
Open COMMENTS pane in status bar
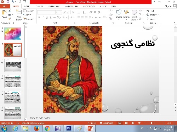point(107,123)
